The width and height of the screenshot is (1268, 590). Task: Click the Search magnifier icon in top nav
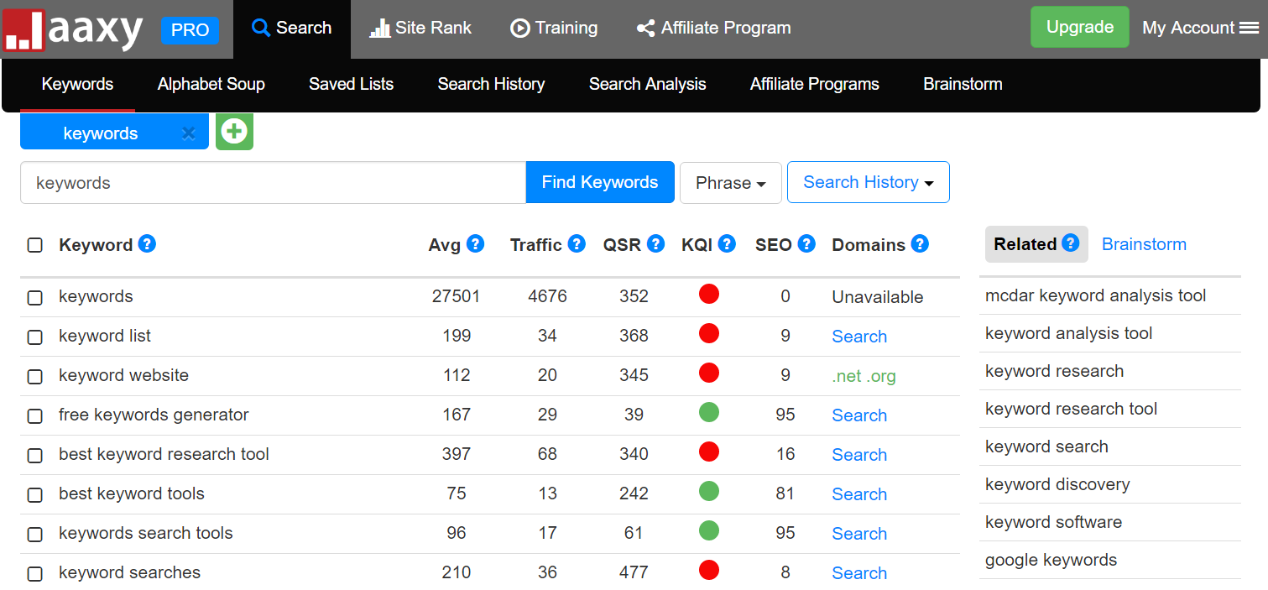[261, 28]
